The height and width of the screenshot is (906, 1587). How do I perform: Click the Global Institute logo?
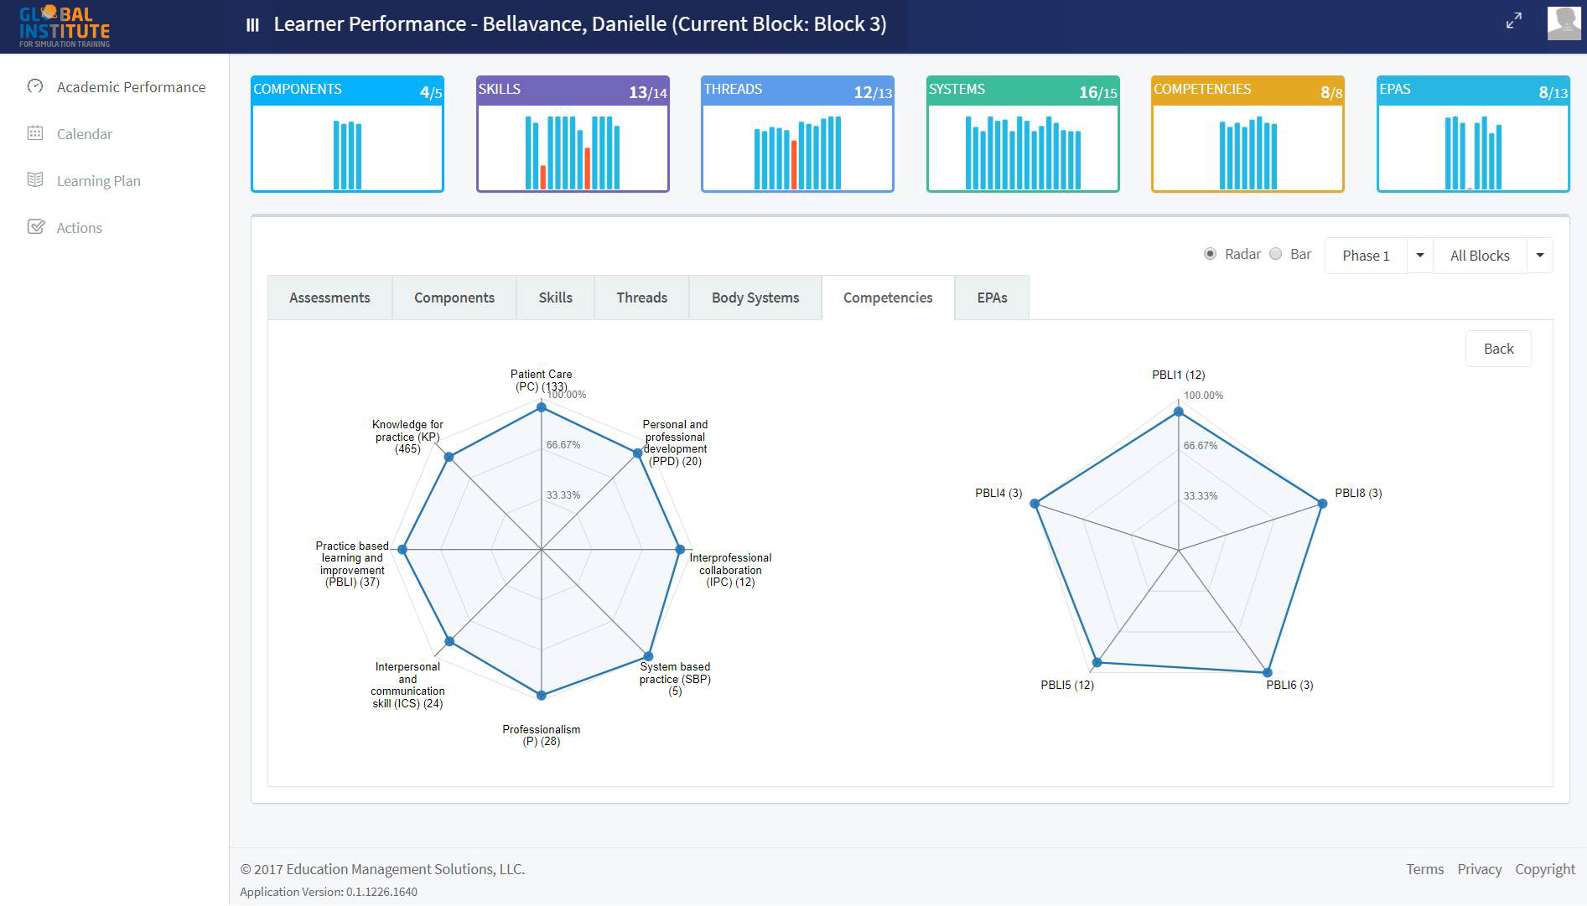pyautogui.click(x=65, y=26)
